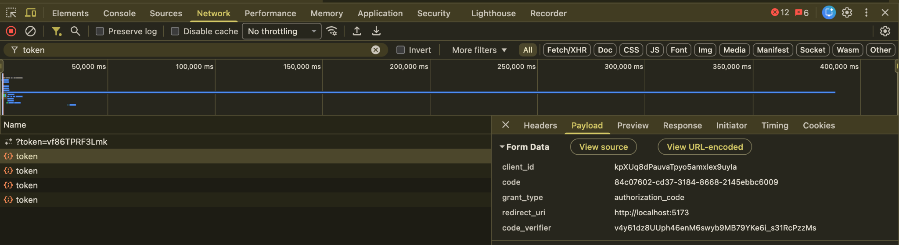Enable the Disable cache checkbox
Image resolution: width=899 pixels, height=245 pixels.
pyautogui.click(x=175, y=31)
